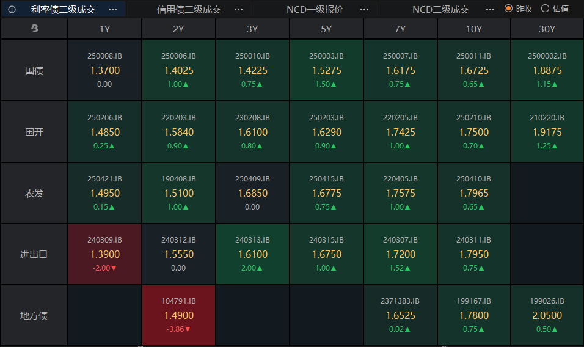Switch to the 利率债二级成交 tab

point(63,9)
